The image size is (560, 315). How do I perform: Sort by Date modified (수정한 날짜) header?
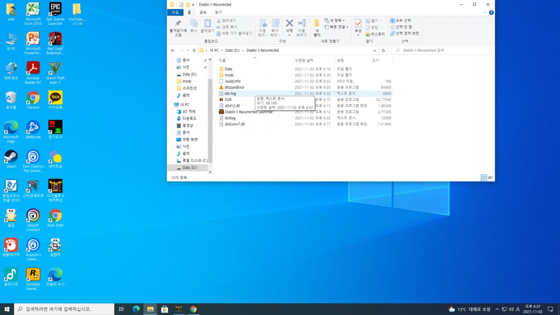(x=304, y=61)
